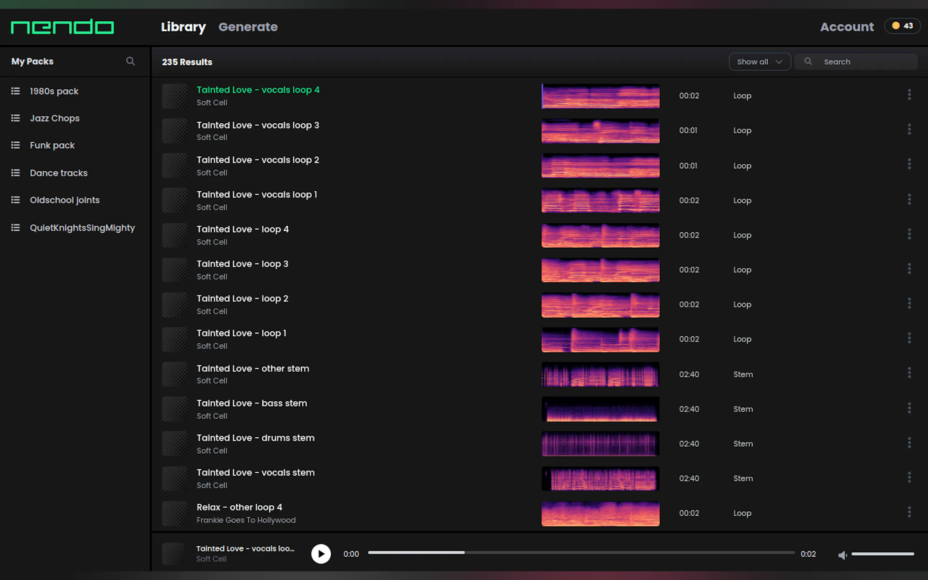
Task: Mute audio with the speaker icon
Action: [x=842, y=555]
